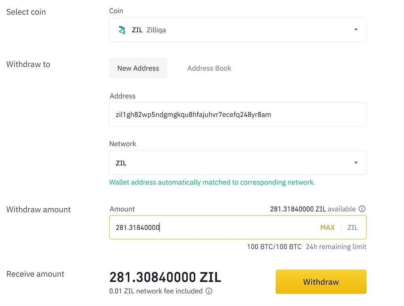404x306 pixels.
Task: Click the Zilliqa coin logo icon
Action: tap(122, 30)
